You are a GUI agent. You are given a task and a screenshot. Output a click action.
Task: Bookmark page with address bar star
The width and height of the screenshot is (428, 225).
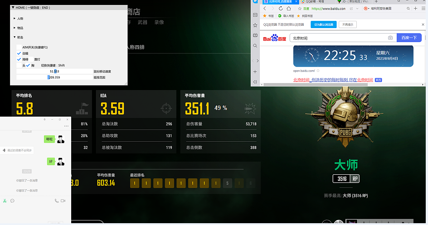[x=300, y=9]
